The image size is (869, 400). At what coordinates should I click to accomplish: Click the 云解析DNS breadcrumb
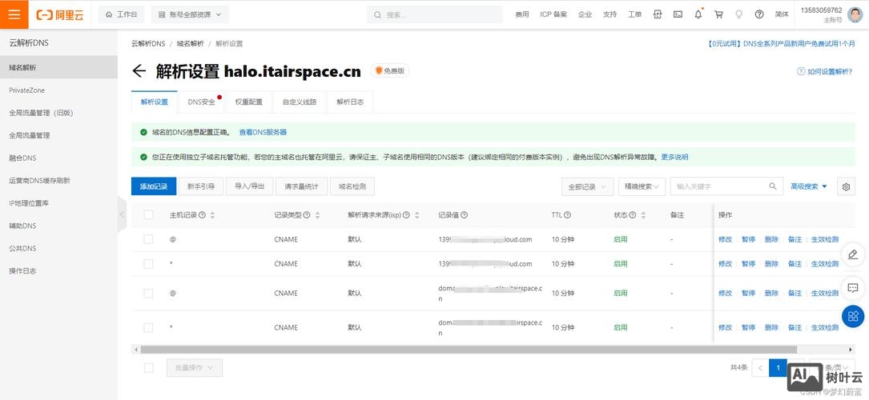pyautogui.click(x=148, y=44)
